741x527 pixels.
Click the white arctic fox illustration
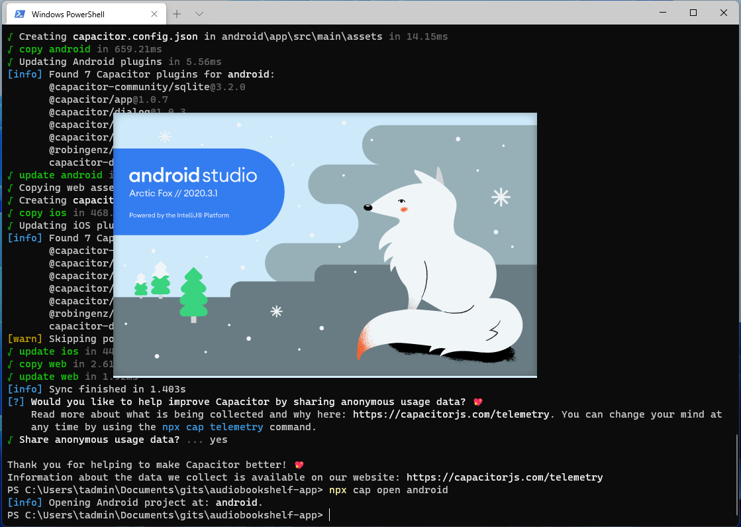pos(437,265)
